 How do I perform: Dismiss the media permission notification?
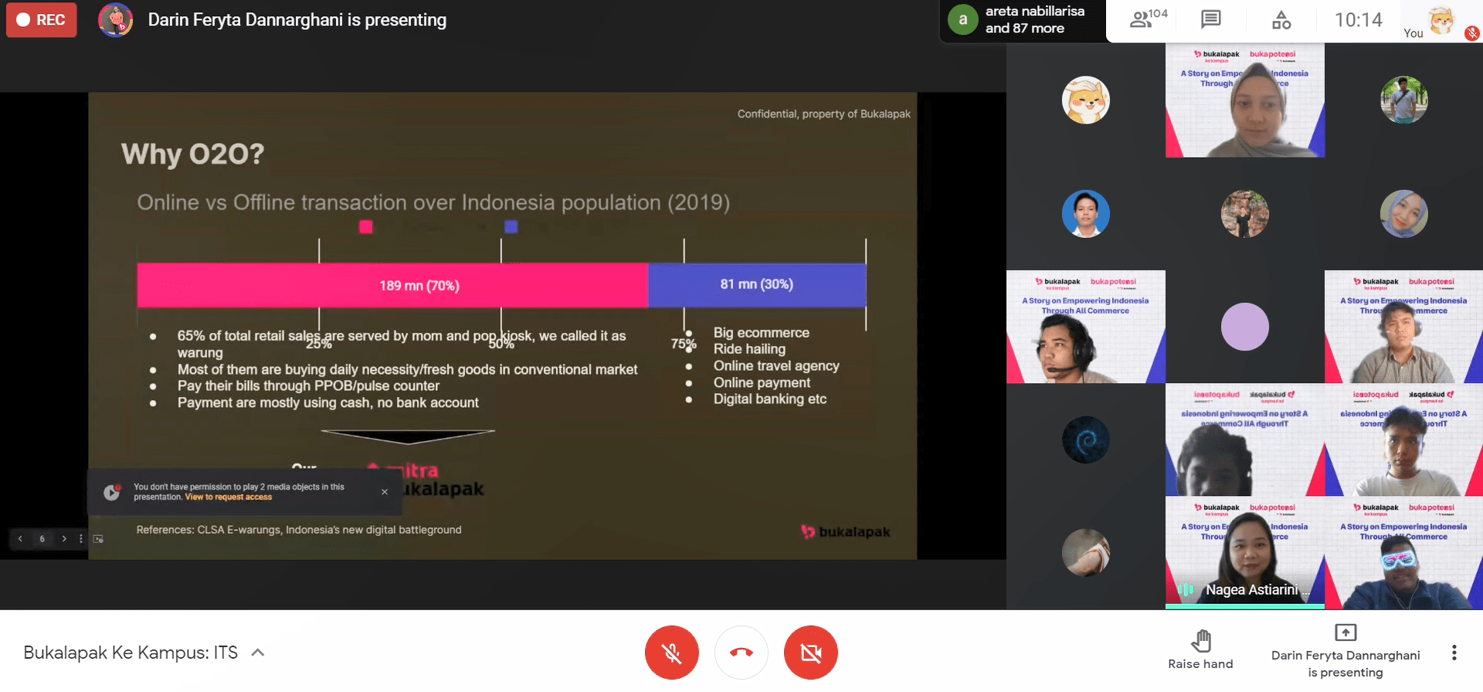(x=385, y=492)
